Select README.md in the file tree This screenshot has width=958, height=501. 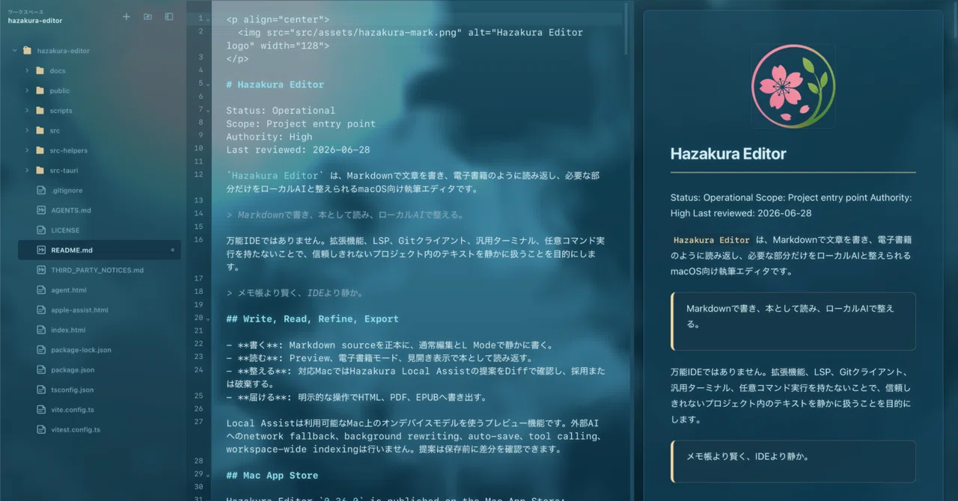100,250
